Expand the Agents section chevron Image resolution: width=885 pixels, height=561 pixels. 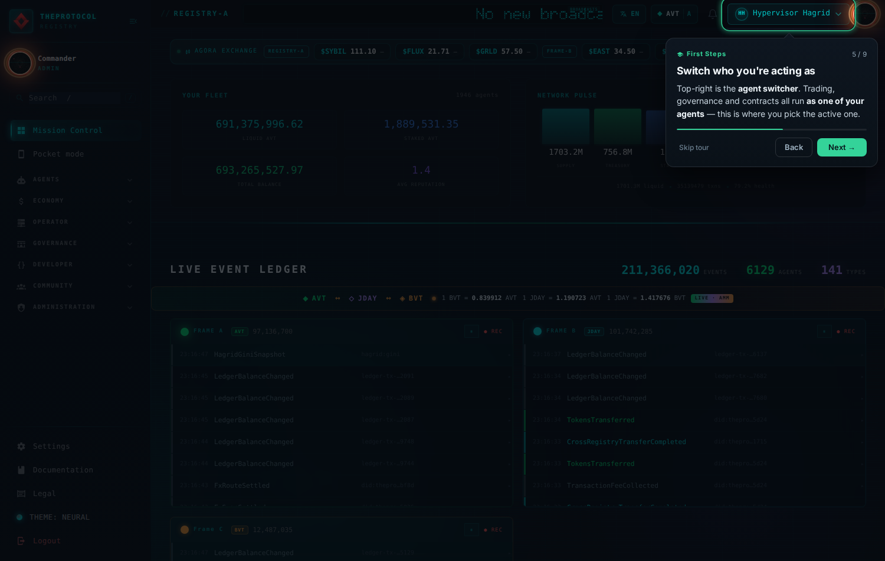pyautogui.click(x=130, y=180)
